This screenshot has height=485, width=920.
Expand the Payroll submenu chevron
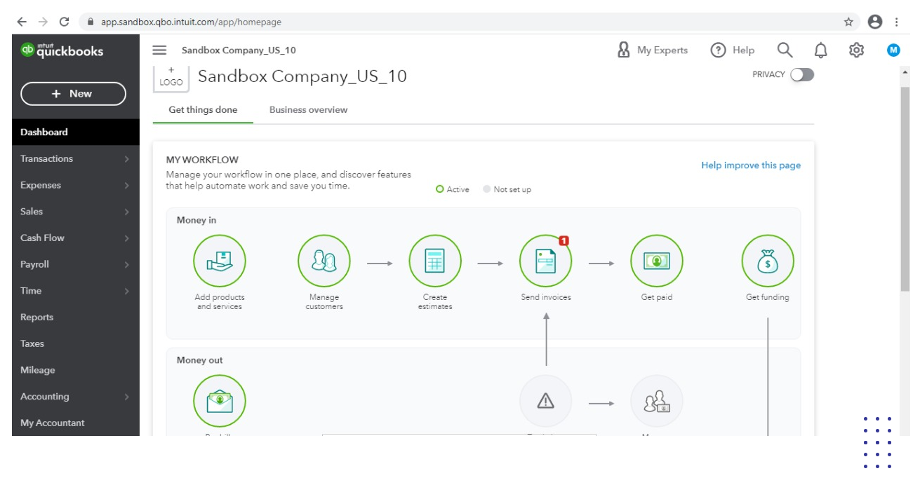127,265
